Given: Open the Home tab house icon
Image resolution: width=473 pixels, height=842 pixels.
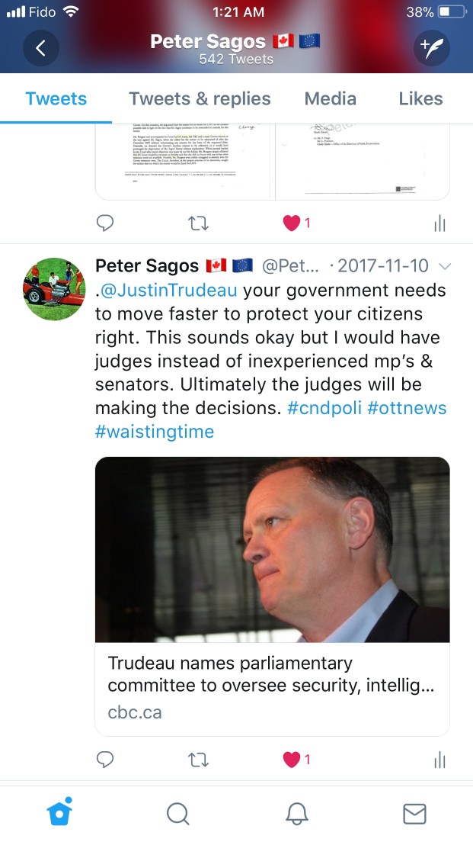Looking at the screenshot, I should pyautogui.click(x=59, y=812).
